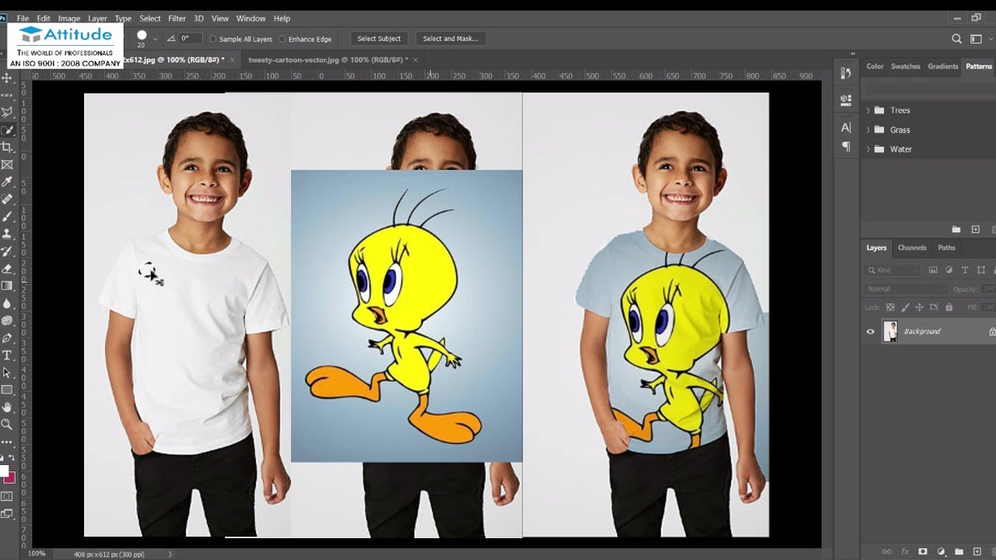Open the Layer menu

(x=97, y=18)
